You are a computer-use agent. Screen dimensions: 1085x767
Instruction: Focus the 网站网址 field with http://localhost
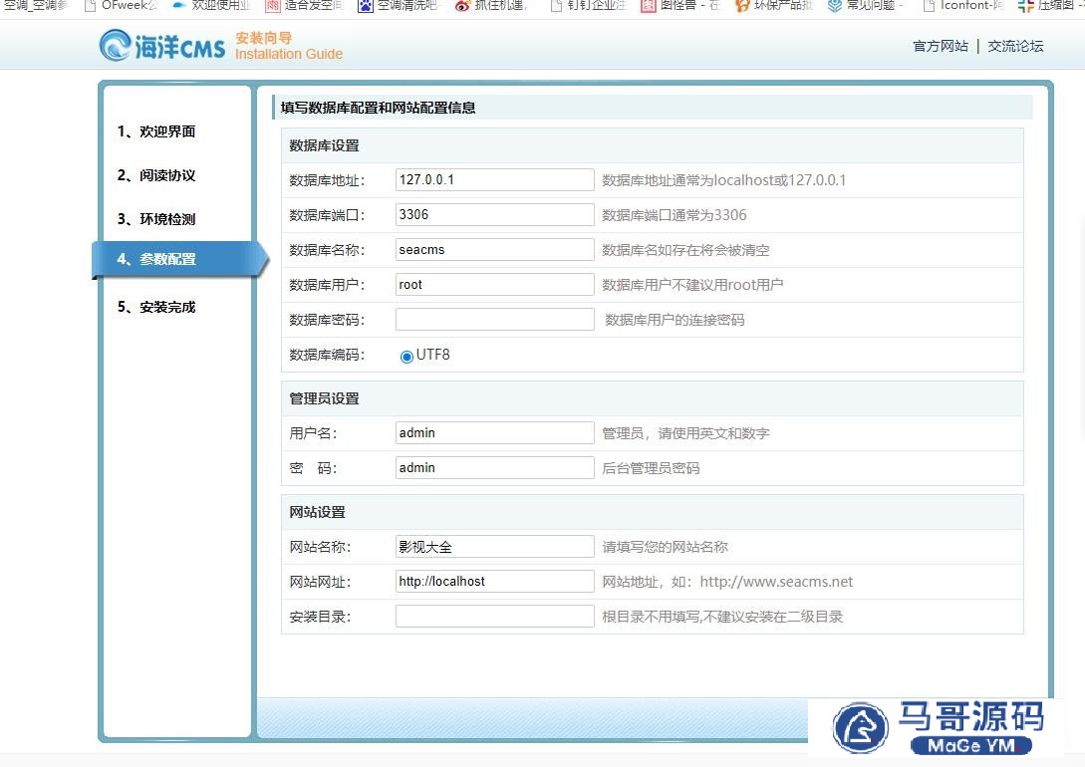(x=495, y=581)
